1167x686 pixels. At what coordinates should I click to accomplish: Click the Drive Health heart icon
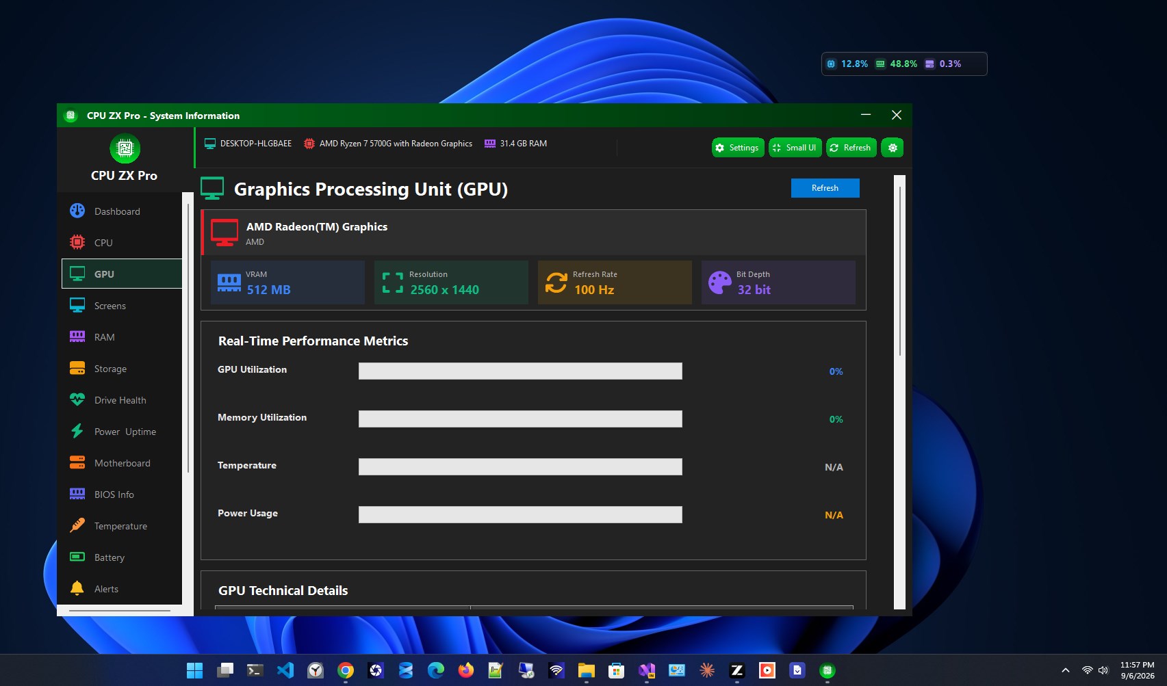coord(77,400)
